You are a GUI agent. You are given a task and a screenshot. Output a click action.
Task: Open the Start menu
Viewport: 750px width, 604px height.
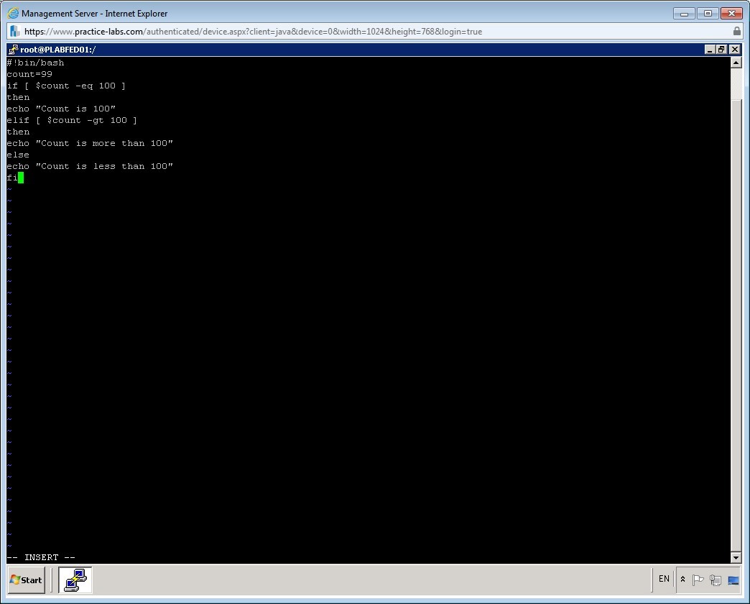[x=24, y=580]
